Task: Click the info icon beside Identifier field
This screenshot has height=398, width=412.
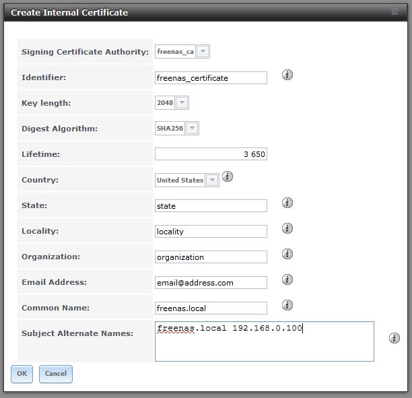Action: pos(287,75)
